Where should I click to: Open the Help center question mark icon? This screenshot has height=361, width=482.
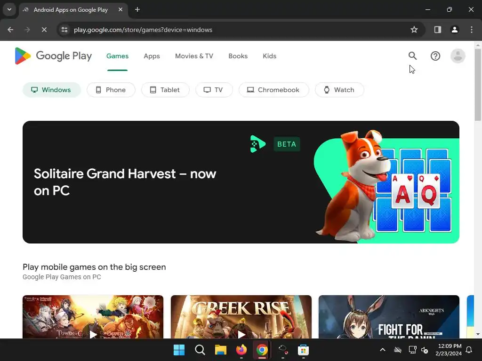pyautogui.click(x=435, y=56)
